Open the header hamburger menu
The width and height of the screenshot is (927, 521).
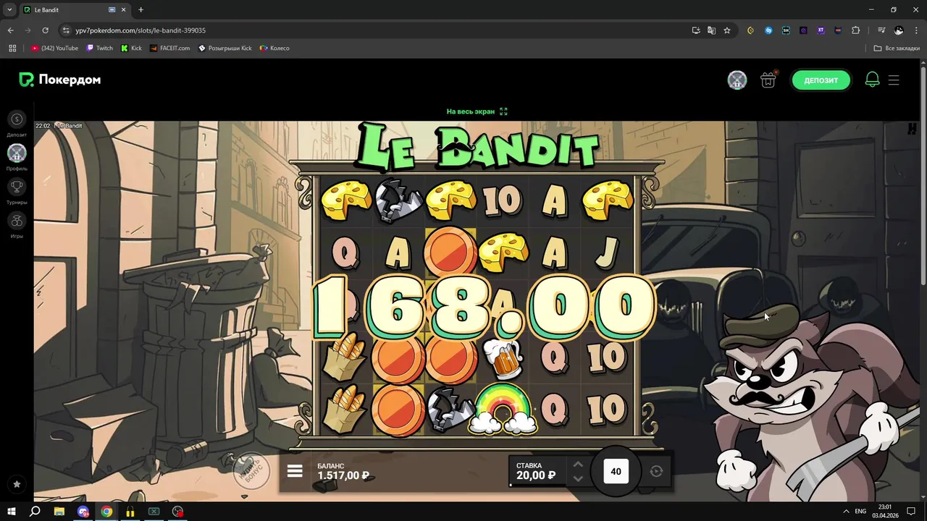coord(894,80)
